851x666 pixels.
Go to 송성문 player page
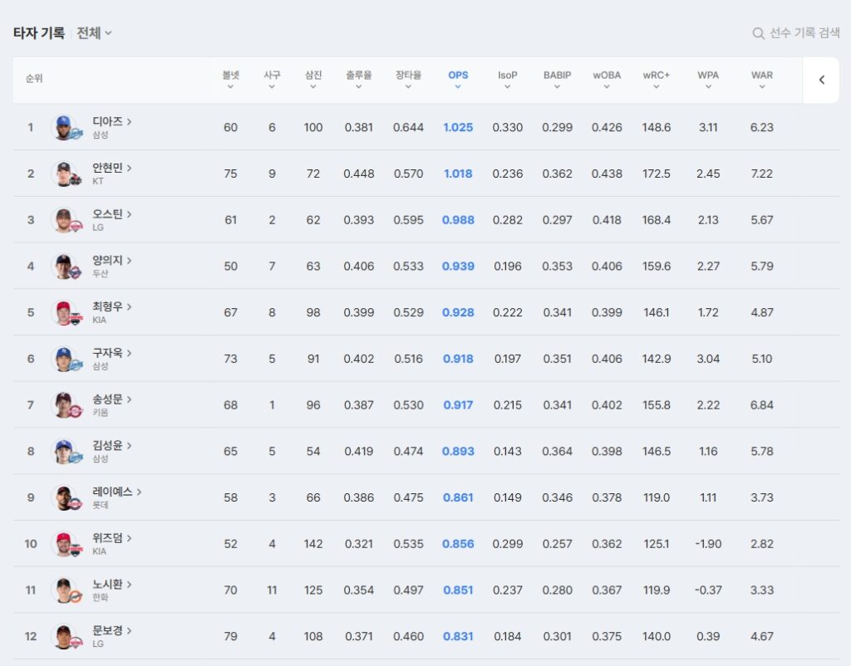pos(111,399)
